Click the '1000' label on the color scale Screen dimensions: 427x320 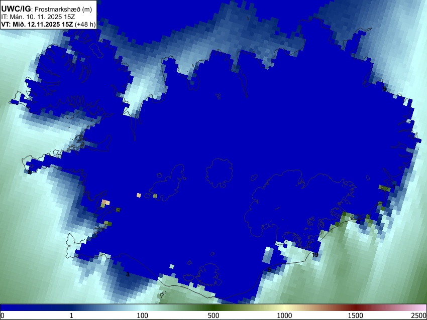pos(284,315)
